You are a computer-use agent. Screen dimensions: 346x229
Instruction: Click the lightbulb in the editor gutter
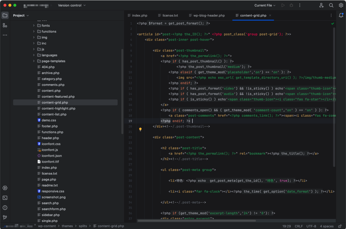coord(140,129)
